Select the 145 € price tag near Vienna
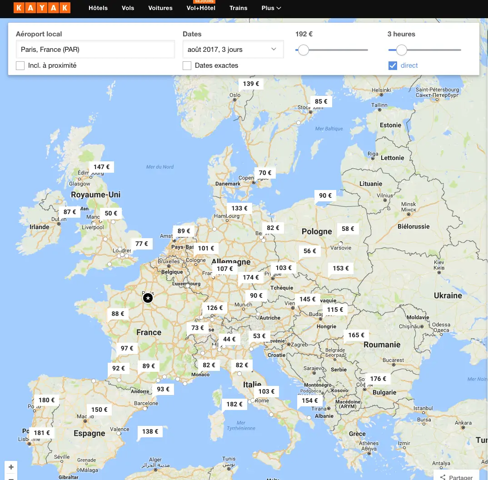The height and width of the screenshot is (480, 488). pos(308,299)
